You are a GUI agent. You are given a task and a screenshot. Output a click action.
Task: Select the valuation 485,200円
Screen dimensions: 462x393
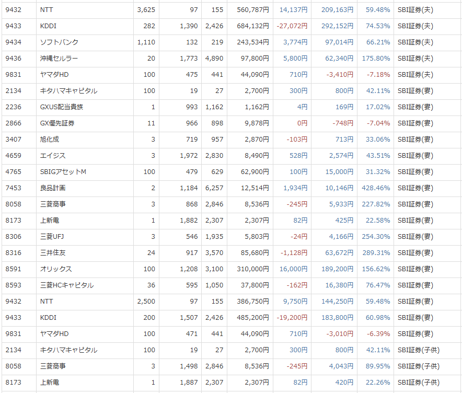coord(253,318)
